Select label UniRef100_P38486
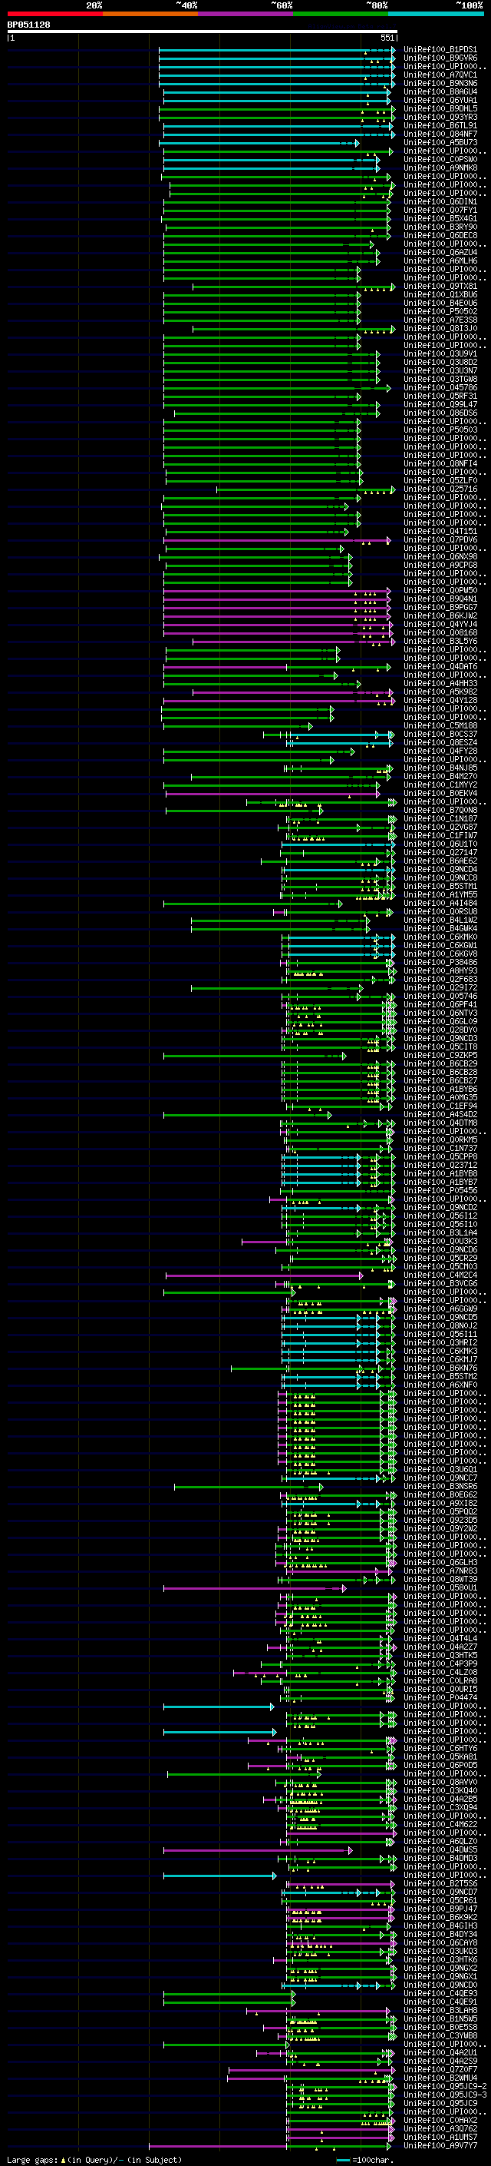The height and width of the screenshot is (2166, 491). [x=440, y=962]
